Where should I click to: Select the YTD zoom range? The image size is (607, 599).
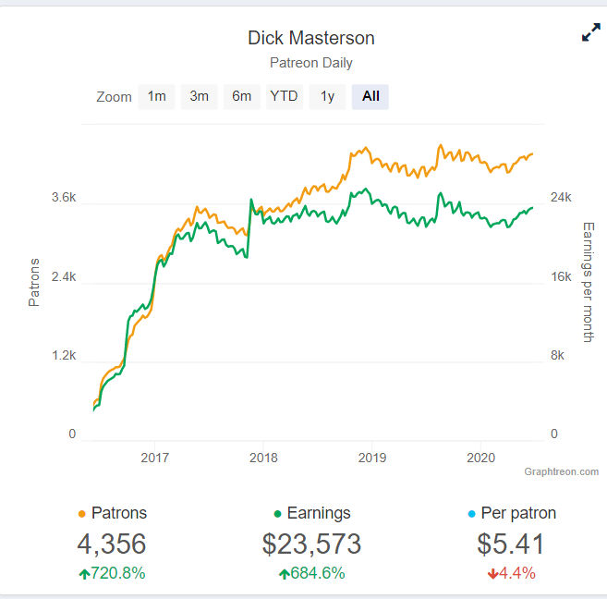click(x=285, y=96)
